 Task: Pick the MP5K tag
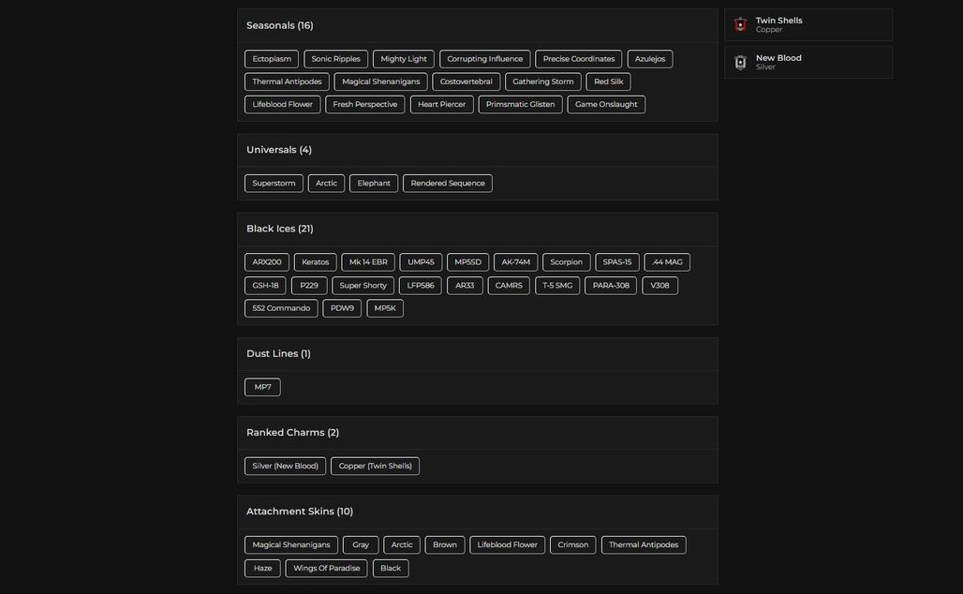point(385,308)
